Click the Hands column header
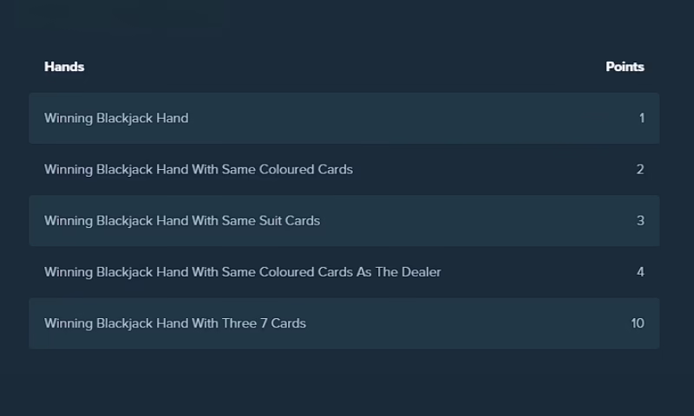This screenshot has width=694, height=416. pyautogui.click(x=64, y=67)
